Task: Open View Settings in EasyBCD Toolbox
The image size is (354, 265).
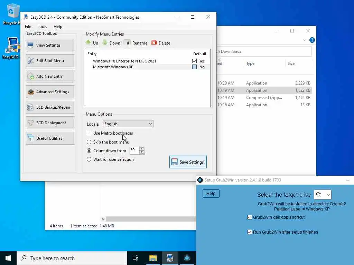Action: click(x=50, y=45)
